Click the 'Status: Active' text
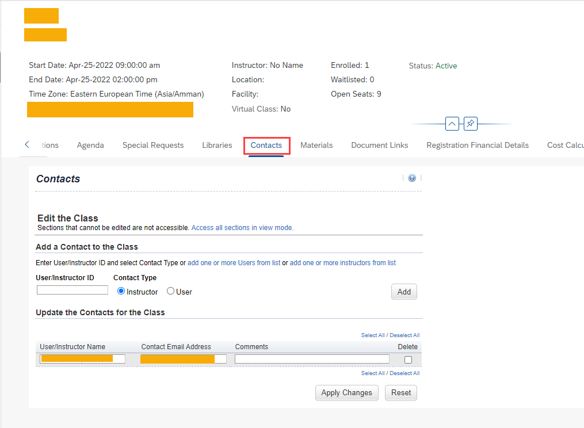 point(433,66)
